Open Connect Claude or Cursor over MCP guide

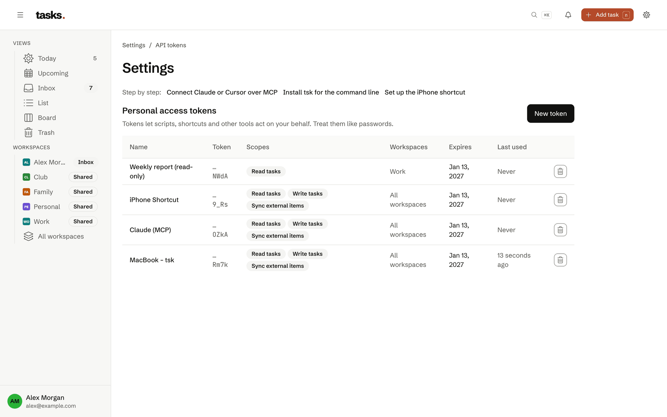(222, 92)
